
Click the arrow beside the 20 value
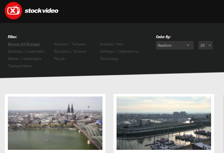point(209,45)
